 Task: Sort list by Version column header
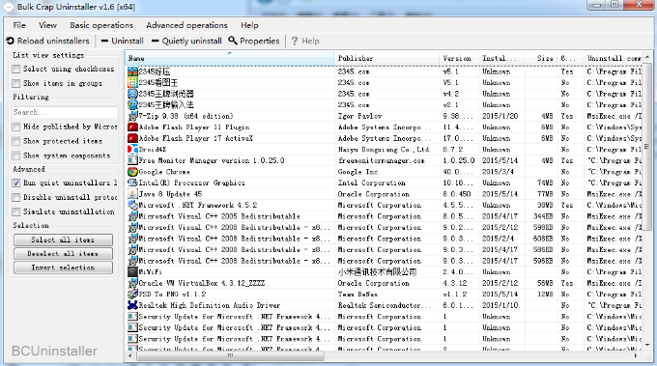tap(458, 58)
